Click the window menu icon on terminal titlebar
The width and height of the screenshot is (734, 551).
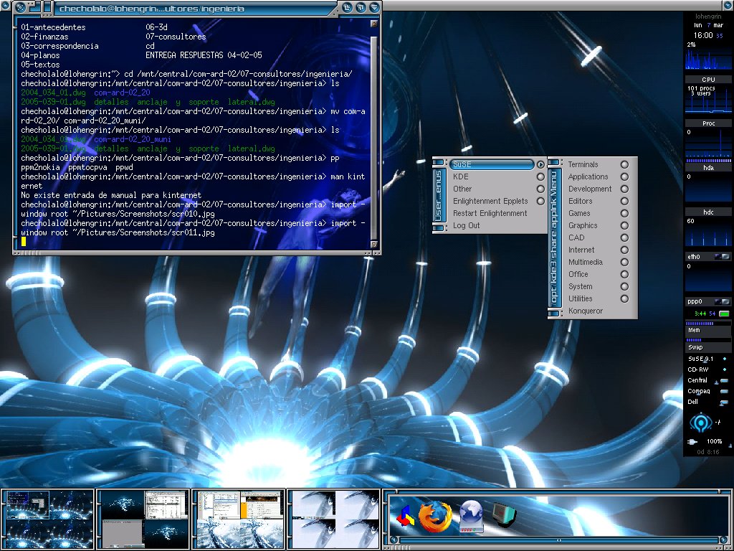pyautogui.click(x=21, y=8)
